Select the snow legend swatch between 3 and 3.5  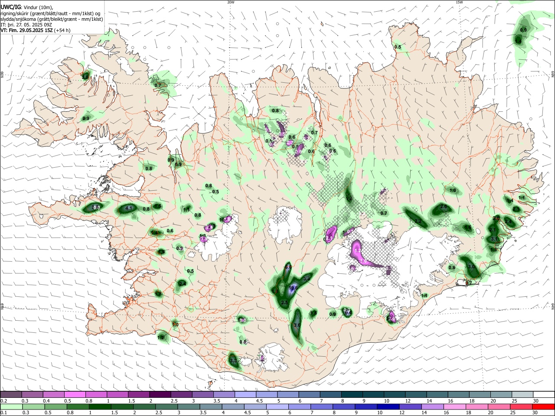202,394
